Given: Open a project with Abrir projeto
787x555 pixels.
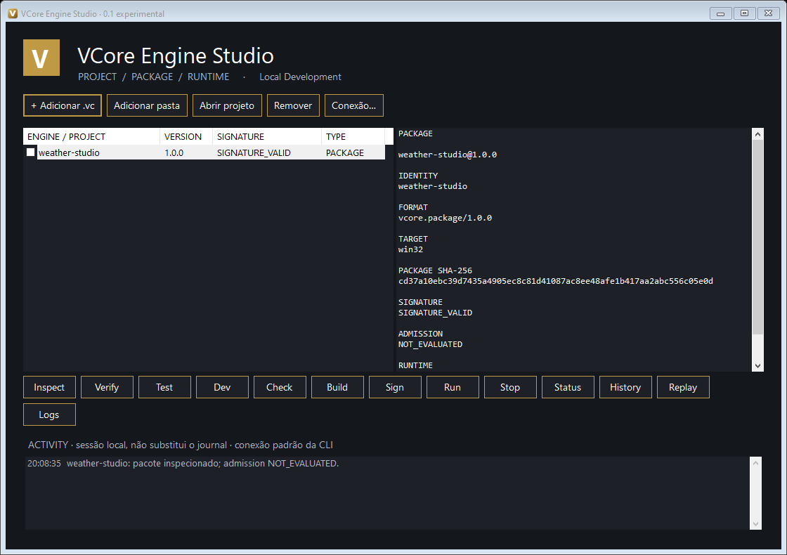Looking at the screenshot, I should [x=227, y=105].
